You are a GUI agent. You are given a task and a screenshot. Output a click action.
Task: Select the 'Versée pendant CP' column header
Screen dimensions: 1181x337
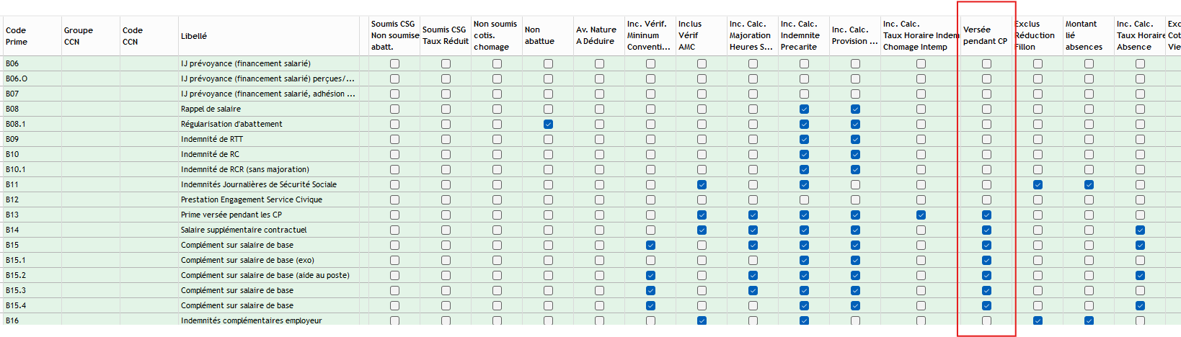(x=985, y=35)
